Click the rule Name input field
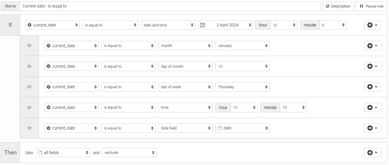Viewport: 389px width, 165px height. tap(170, 6)
